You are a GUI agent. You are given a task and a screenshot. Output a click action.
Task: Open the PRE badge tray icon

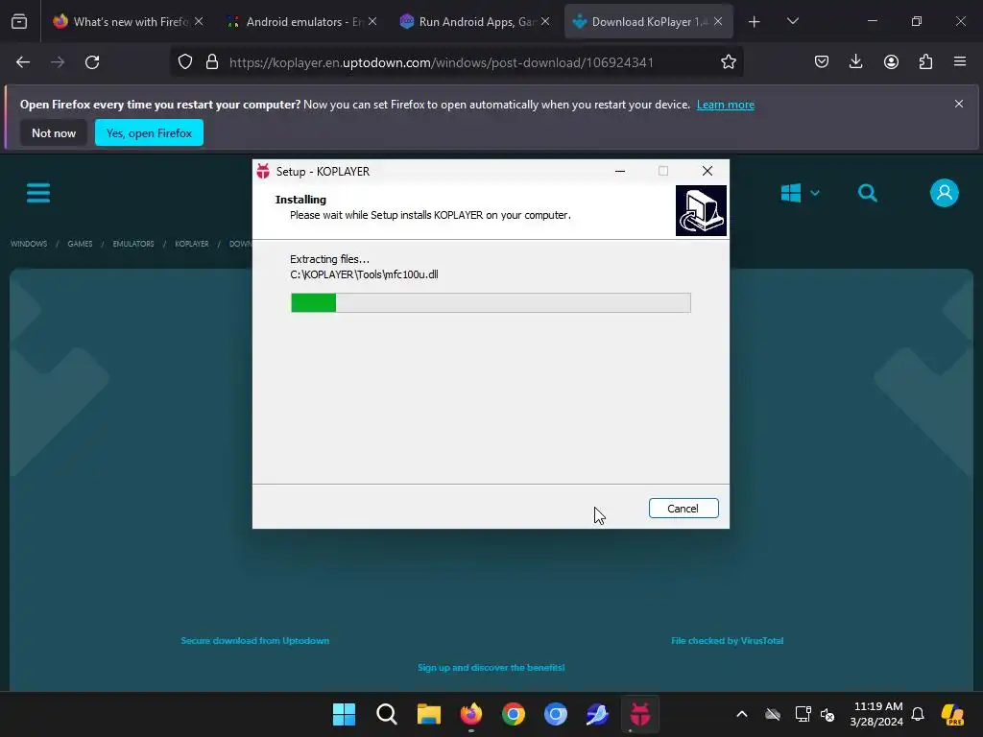pos(952,714)
